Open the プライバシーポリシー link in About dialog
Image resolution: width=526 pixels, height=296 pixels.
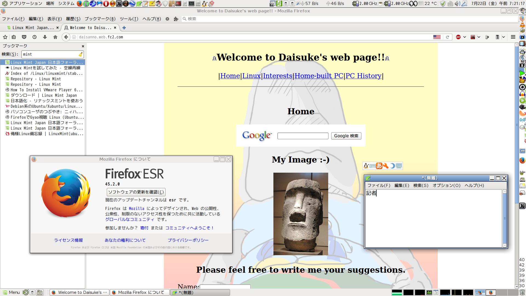[188, 240]
